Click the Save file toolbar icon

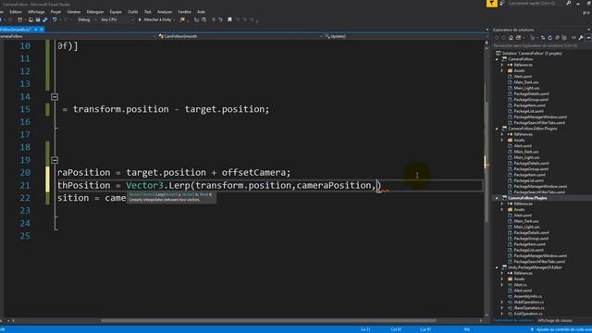[x=38, y=19]
